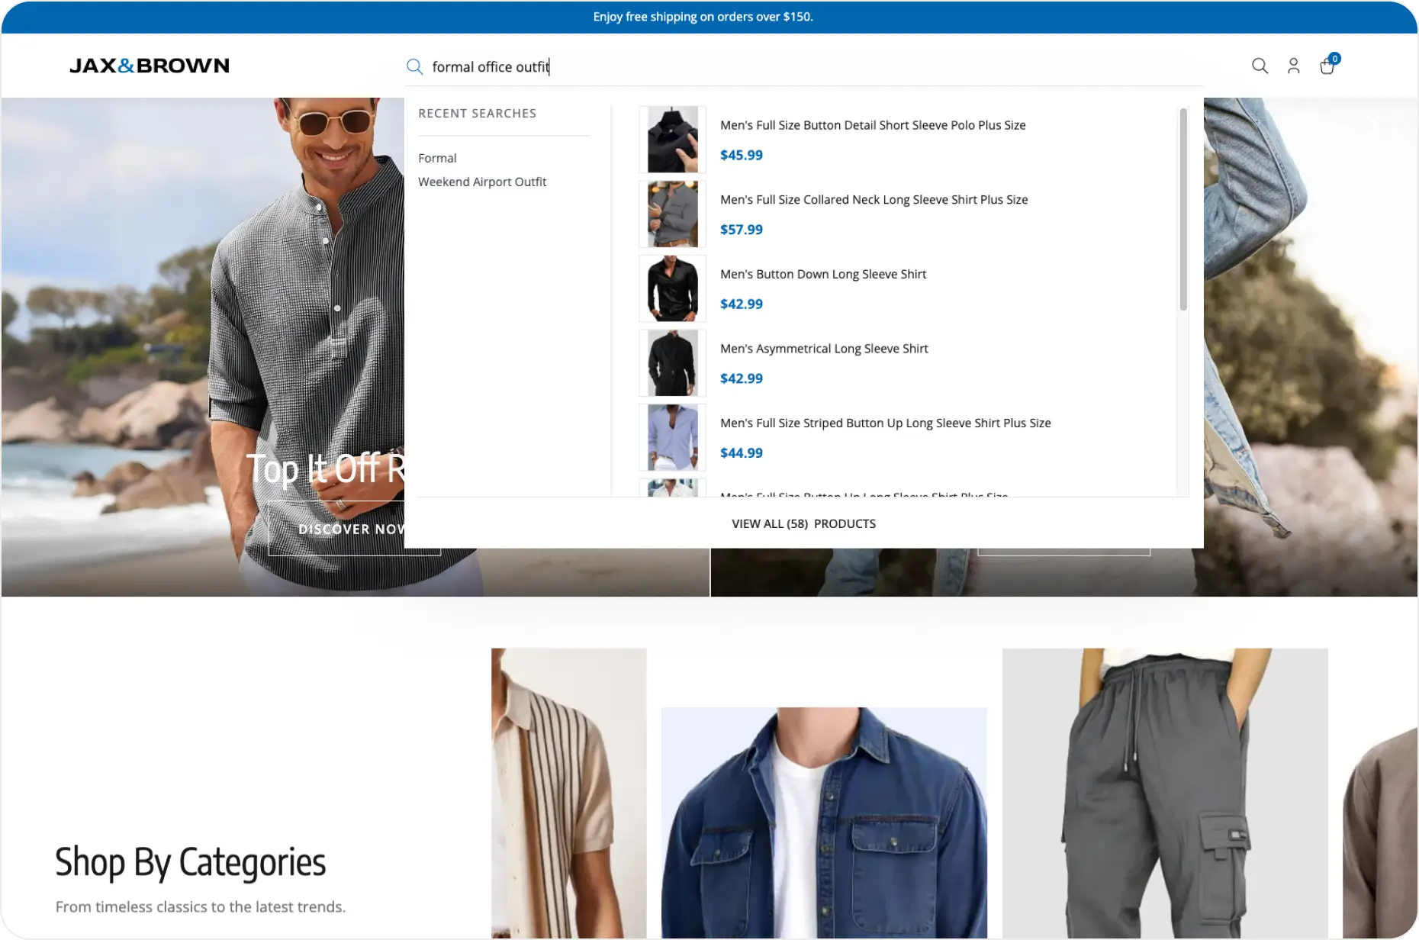Open the user account icon

[1293, 66]
